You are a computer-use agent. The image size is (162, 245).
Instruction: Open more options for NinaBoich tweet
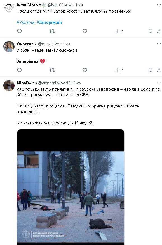click(159, 83)
